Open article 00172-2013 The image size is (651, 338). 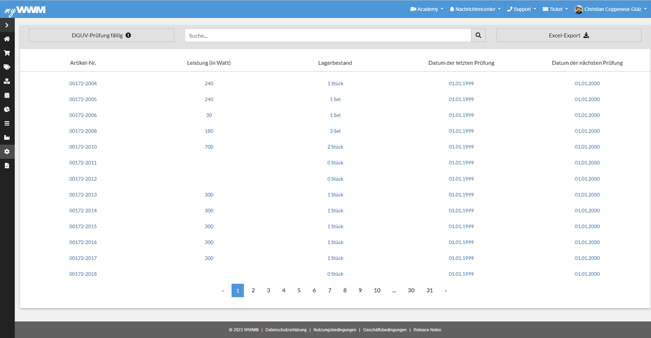[x=83, y=195]
